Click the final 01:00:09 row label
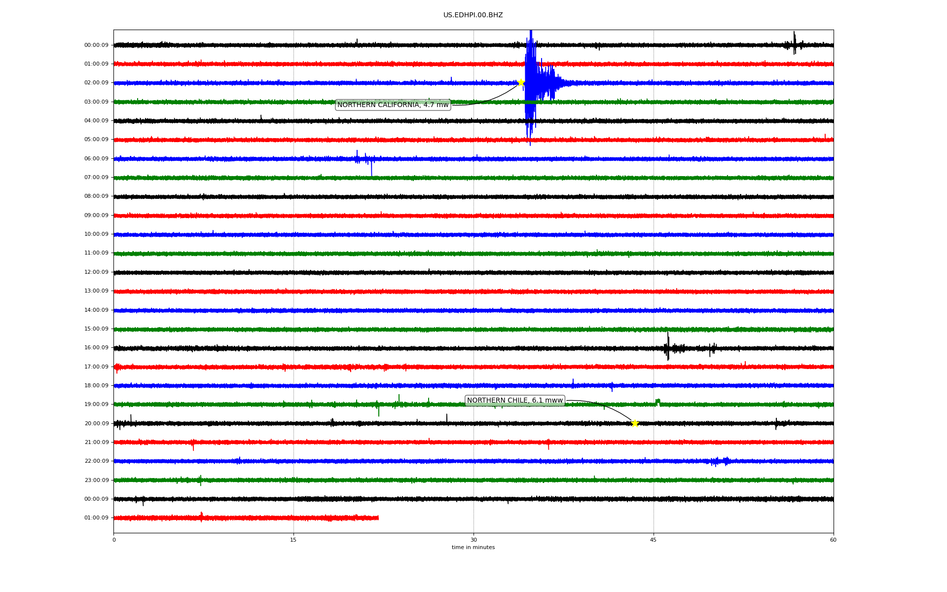Screen dimensions: 947x592 coord(96,518)
